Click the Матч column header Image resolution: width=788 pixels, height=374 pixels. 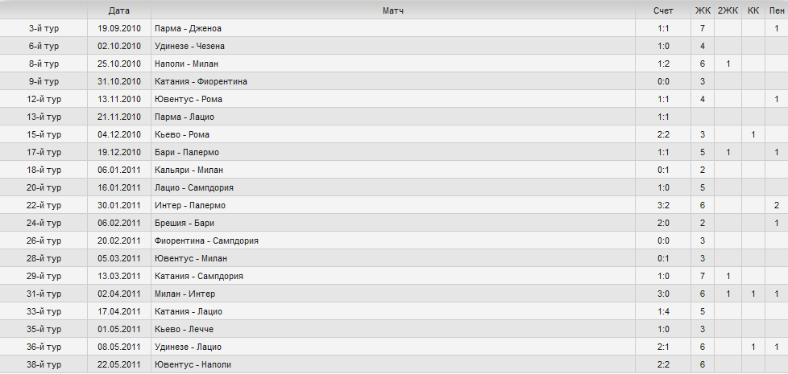pos(392,11)
